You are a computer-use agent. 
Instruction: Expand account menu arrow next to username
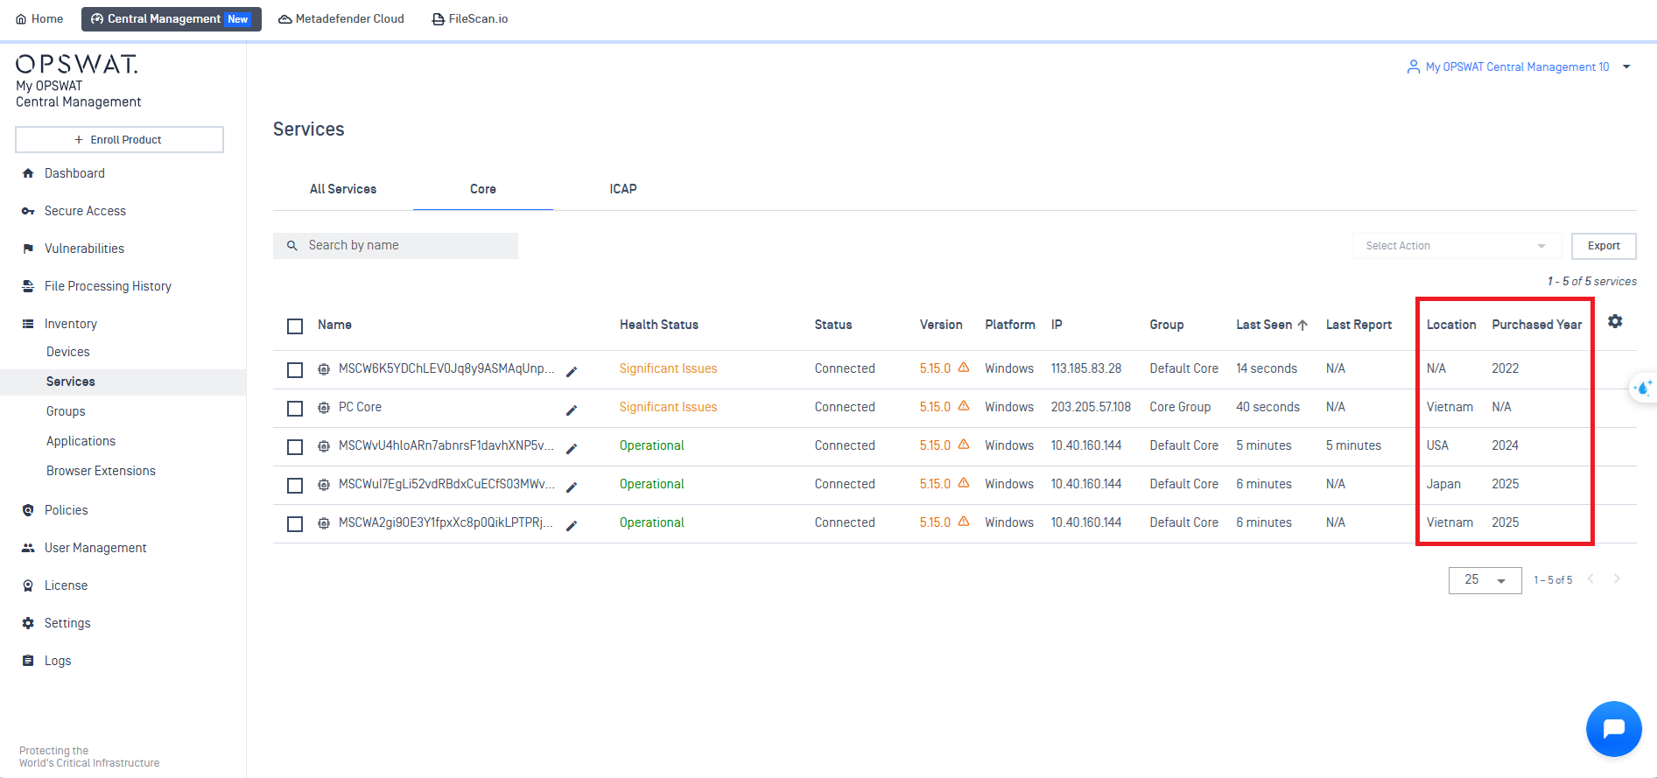click(1626, 67)
